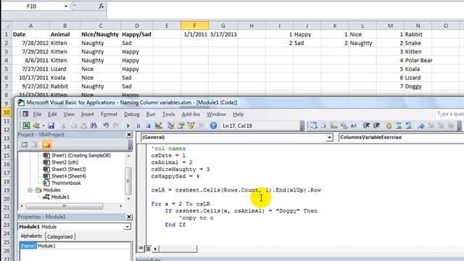Click the Complete Word edit toolbar icon
Screen dimensions: 464x261
353,125
